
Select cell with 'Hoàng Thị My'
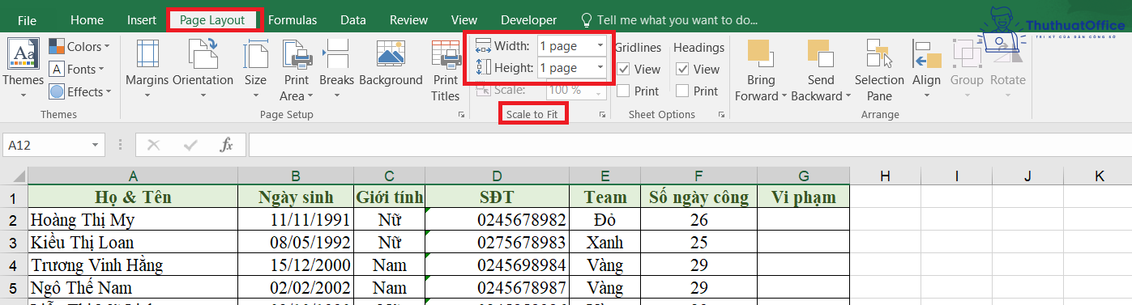(133, 219)
